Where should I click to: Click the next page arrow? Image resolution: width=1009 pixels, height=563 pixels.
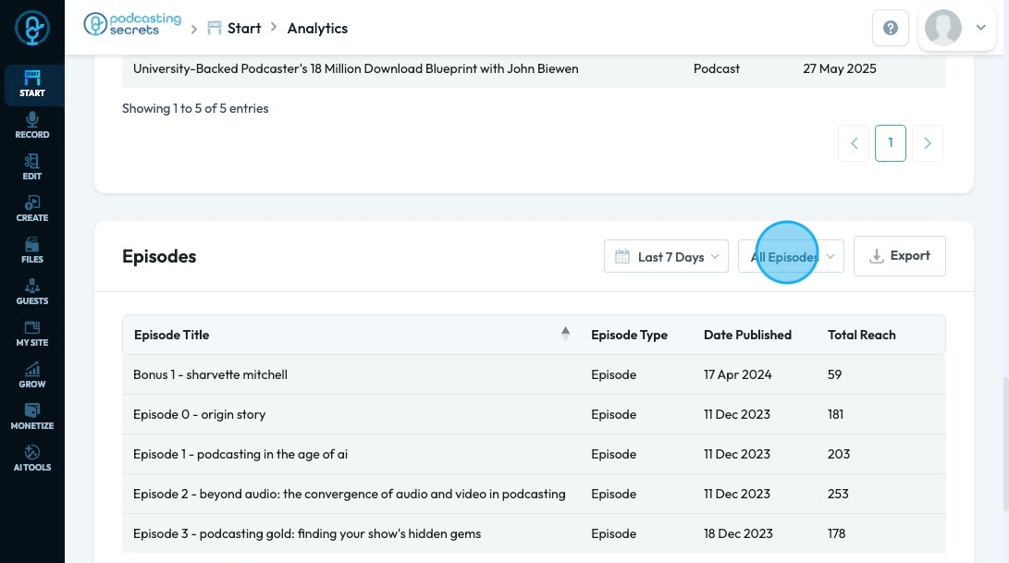coord(927,143)
